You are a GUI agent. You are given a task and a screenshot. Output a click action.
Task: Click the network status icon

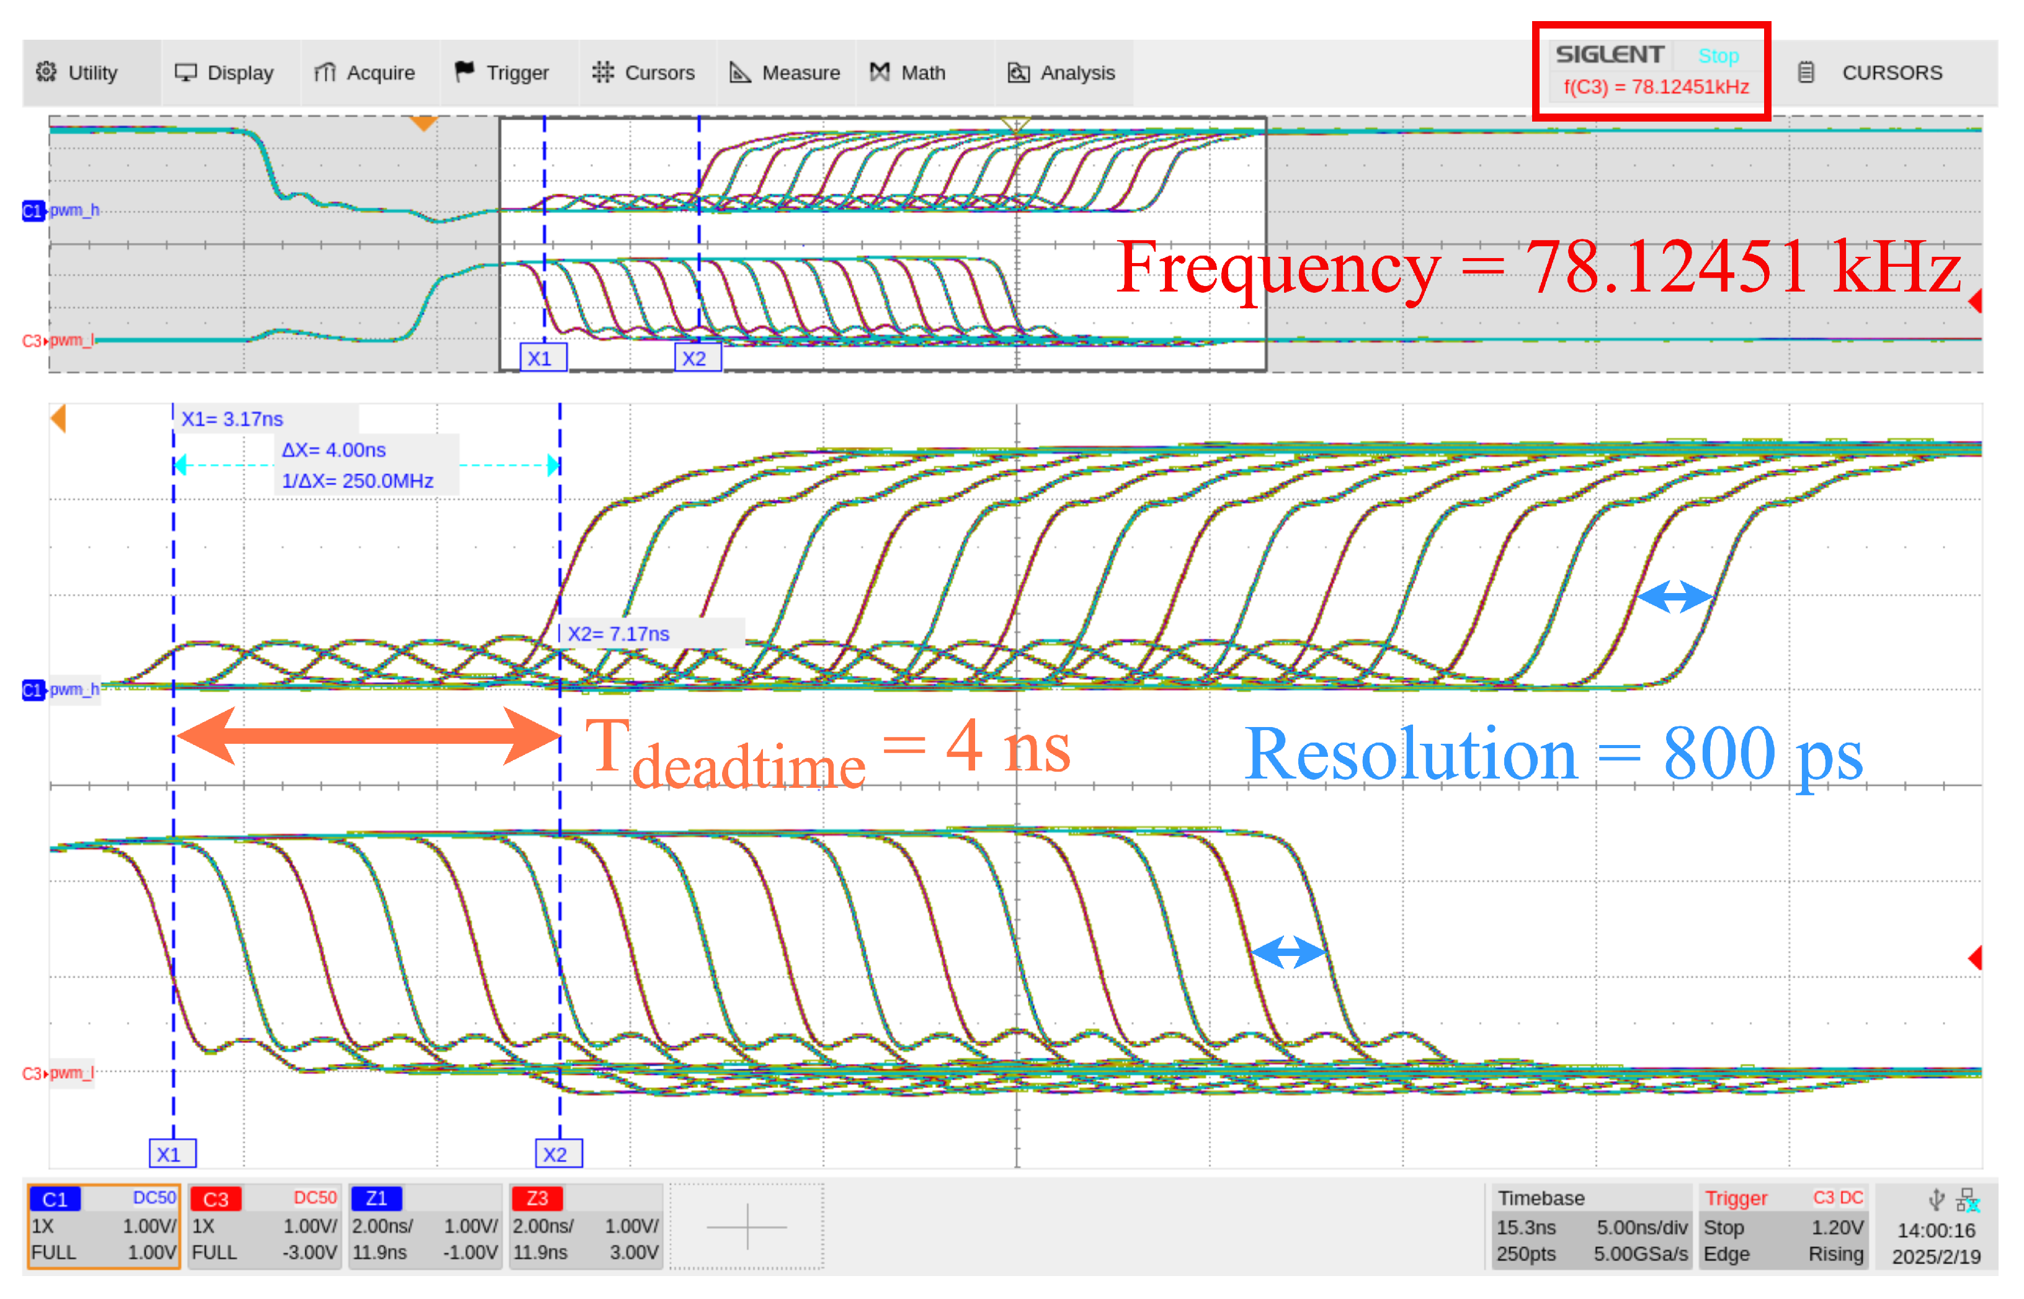click(1968, 1200)
